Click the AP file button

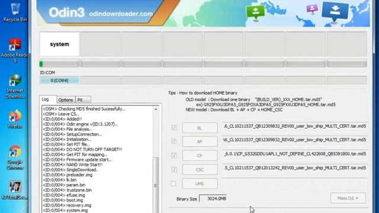pyautogui.click(x=200, y=142)
